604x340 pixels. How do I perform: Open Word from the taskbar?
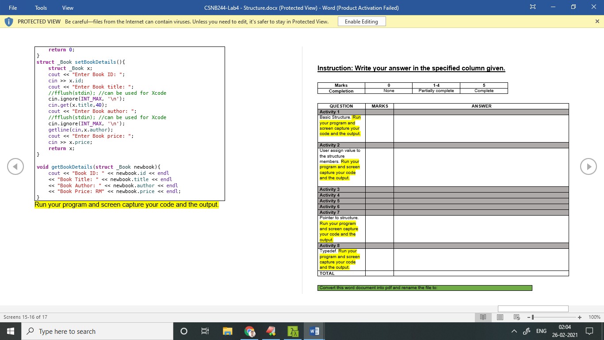coord(314,331)
